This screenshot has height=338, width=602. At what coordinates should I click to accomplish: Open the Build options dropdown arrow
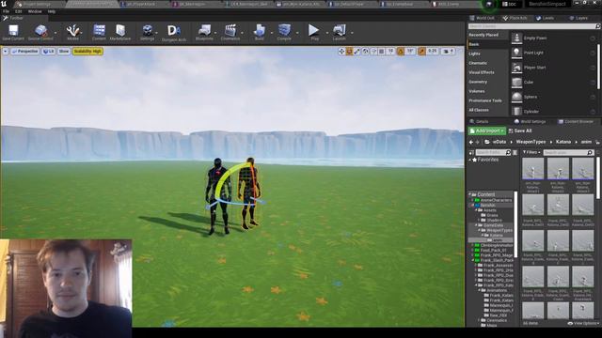(271, 33)
